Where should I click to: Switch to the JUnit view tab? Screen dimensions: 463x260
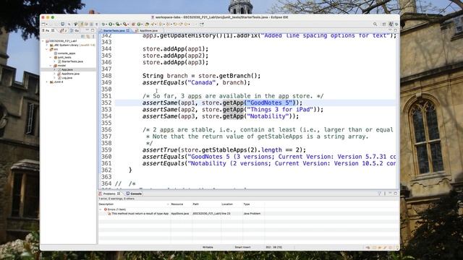64,30
